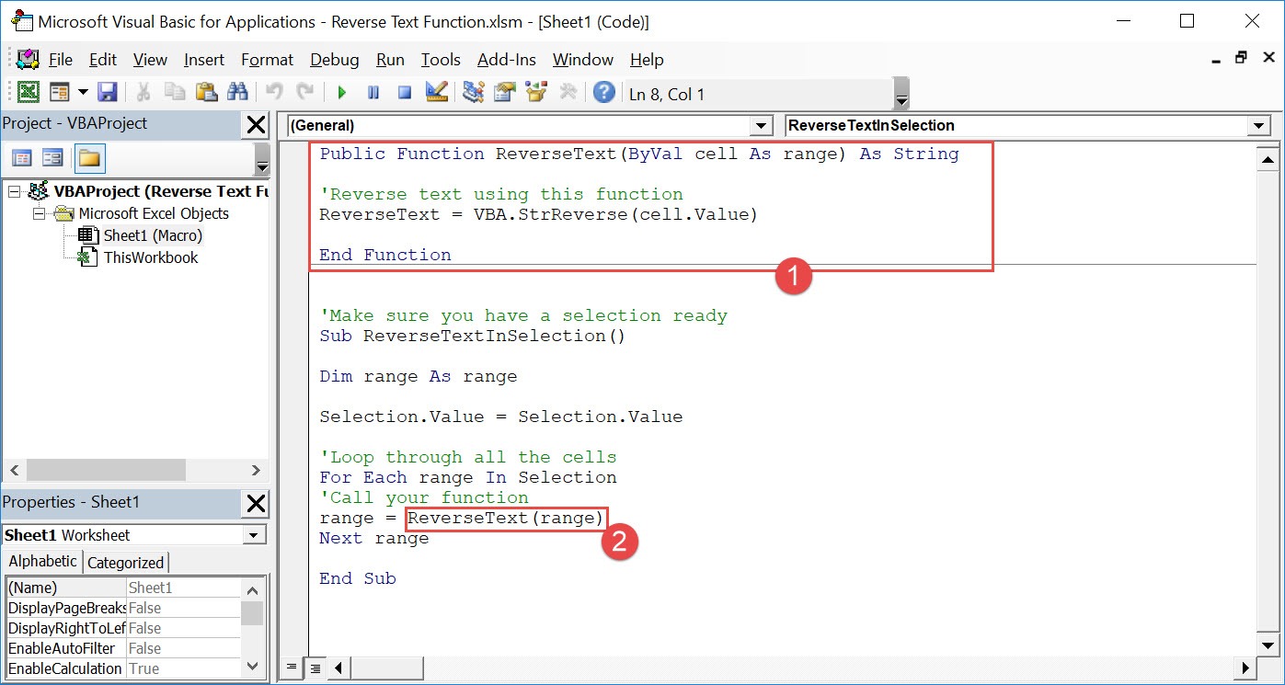This screenshot has height=685, width=1285.
Task: Open the Debug menu
Action: (335, 60)
